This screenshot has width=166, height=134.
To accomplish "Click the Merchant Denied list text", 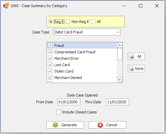I will [x=68, y=78].
